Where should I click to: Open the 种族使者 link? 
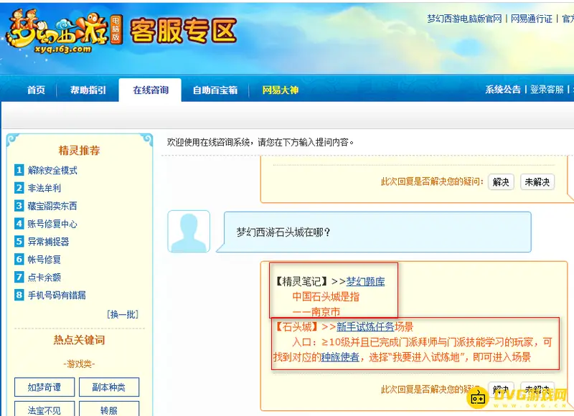[x=340, y=357]
